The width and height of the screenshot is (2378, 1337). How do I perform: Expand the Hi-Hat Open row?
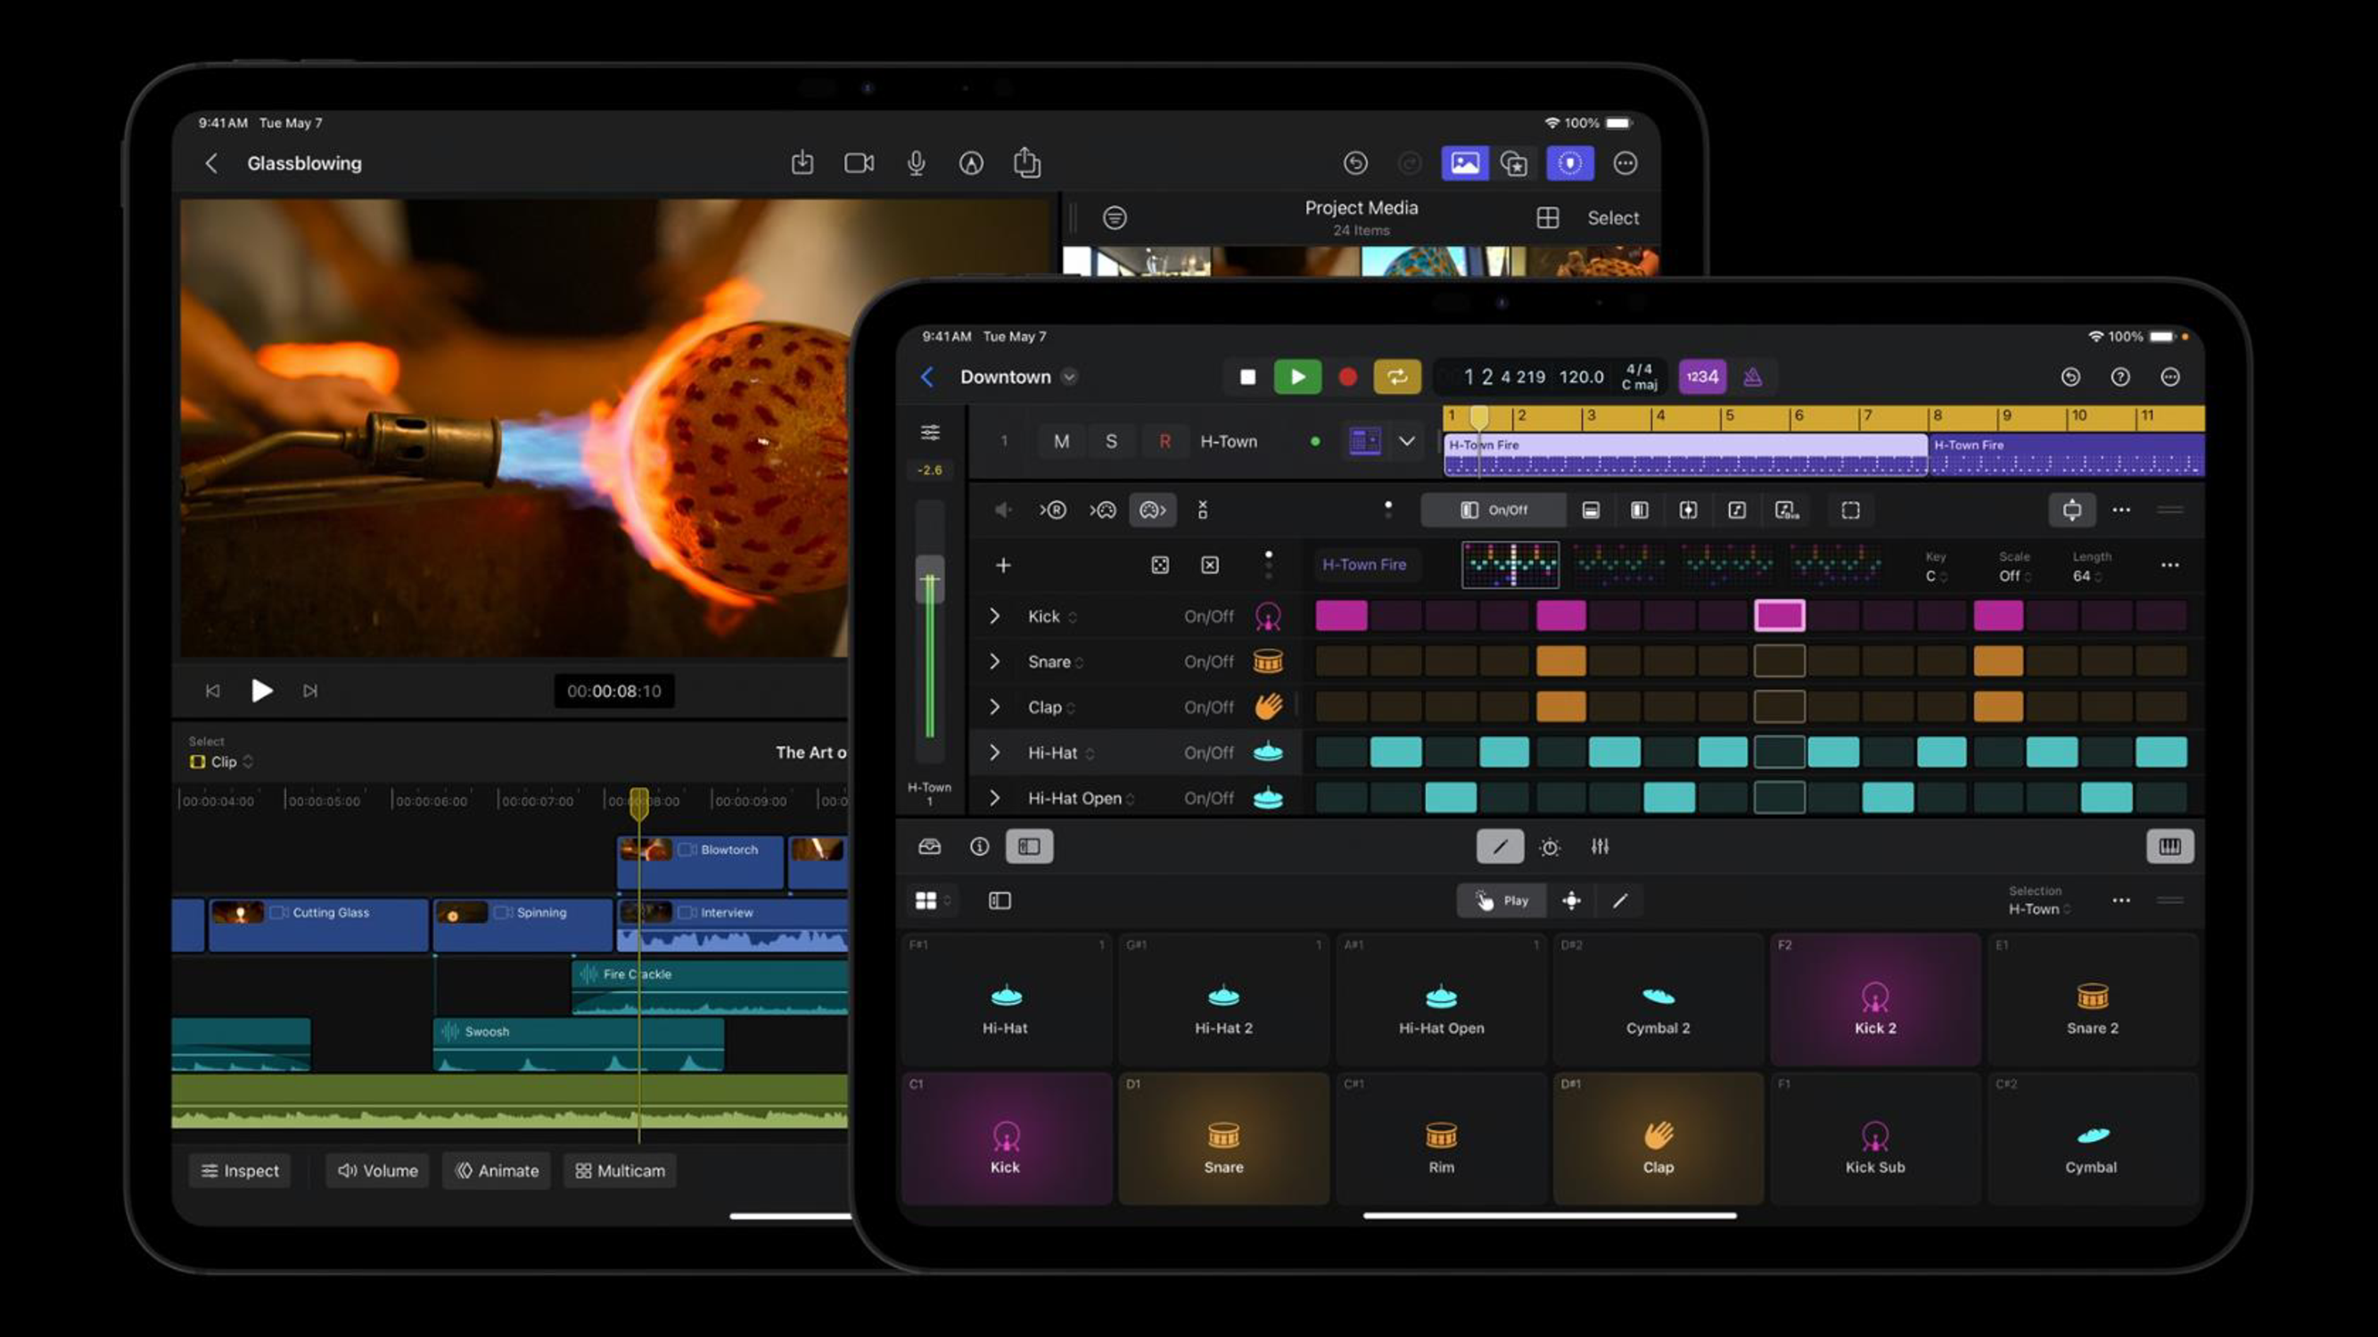click(x=994, y=798)
